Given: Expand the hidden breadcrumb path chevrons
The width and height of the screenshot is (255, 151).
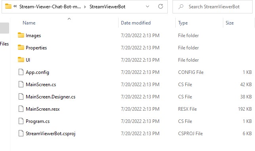Looking at the screenshot, I should pyautogui.click(x=15, y=6).
